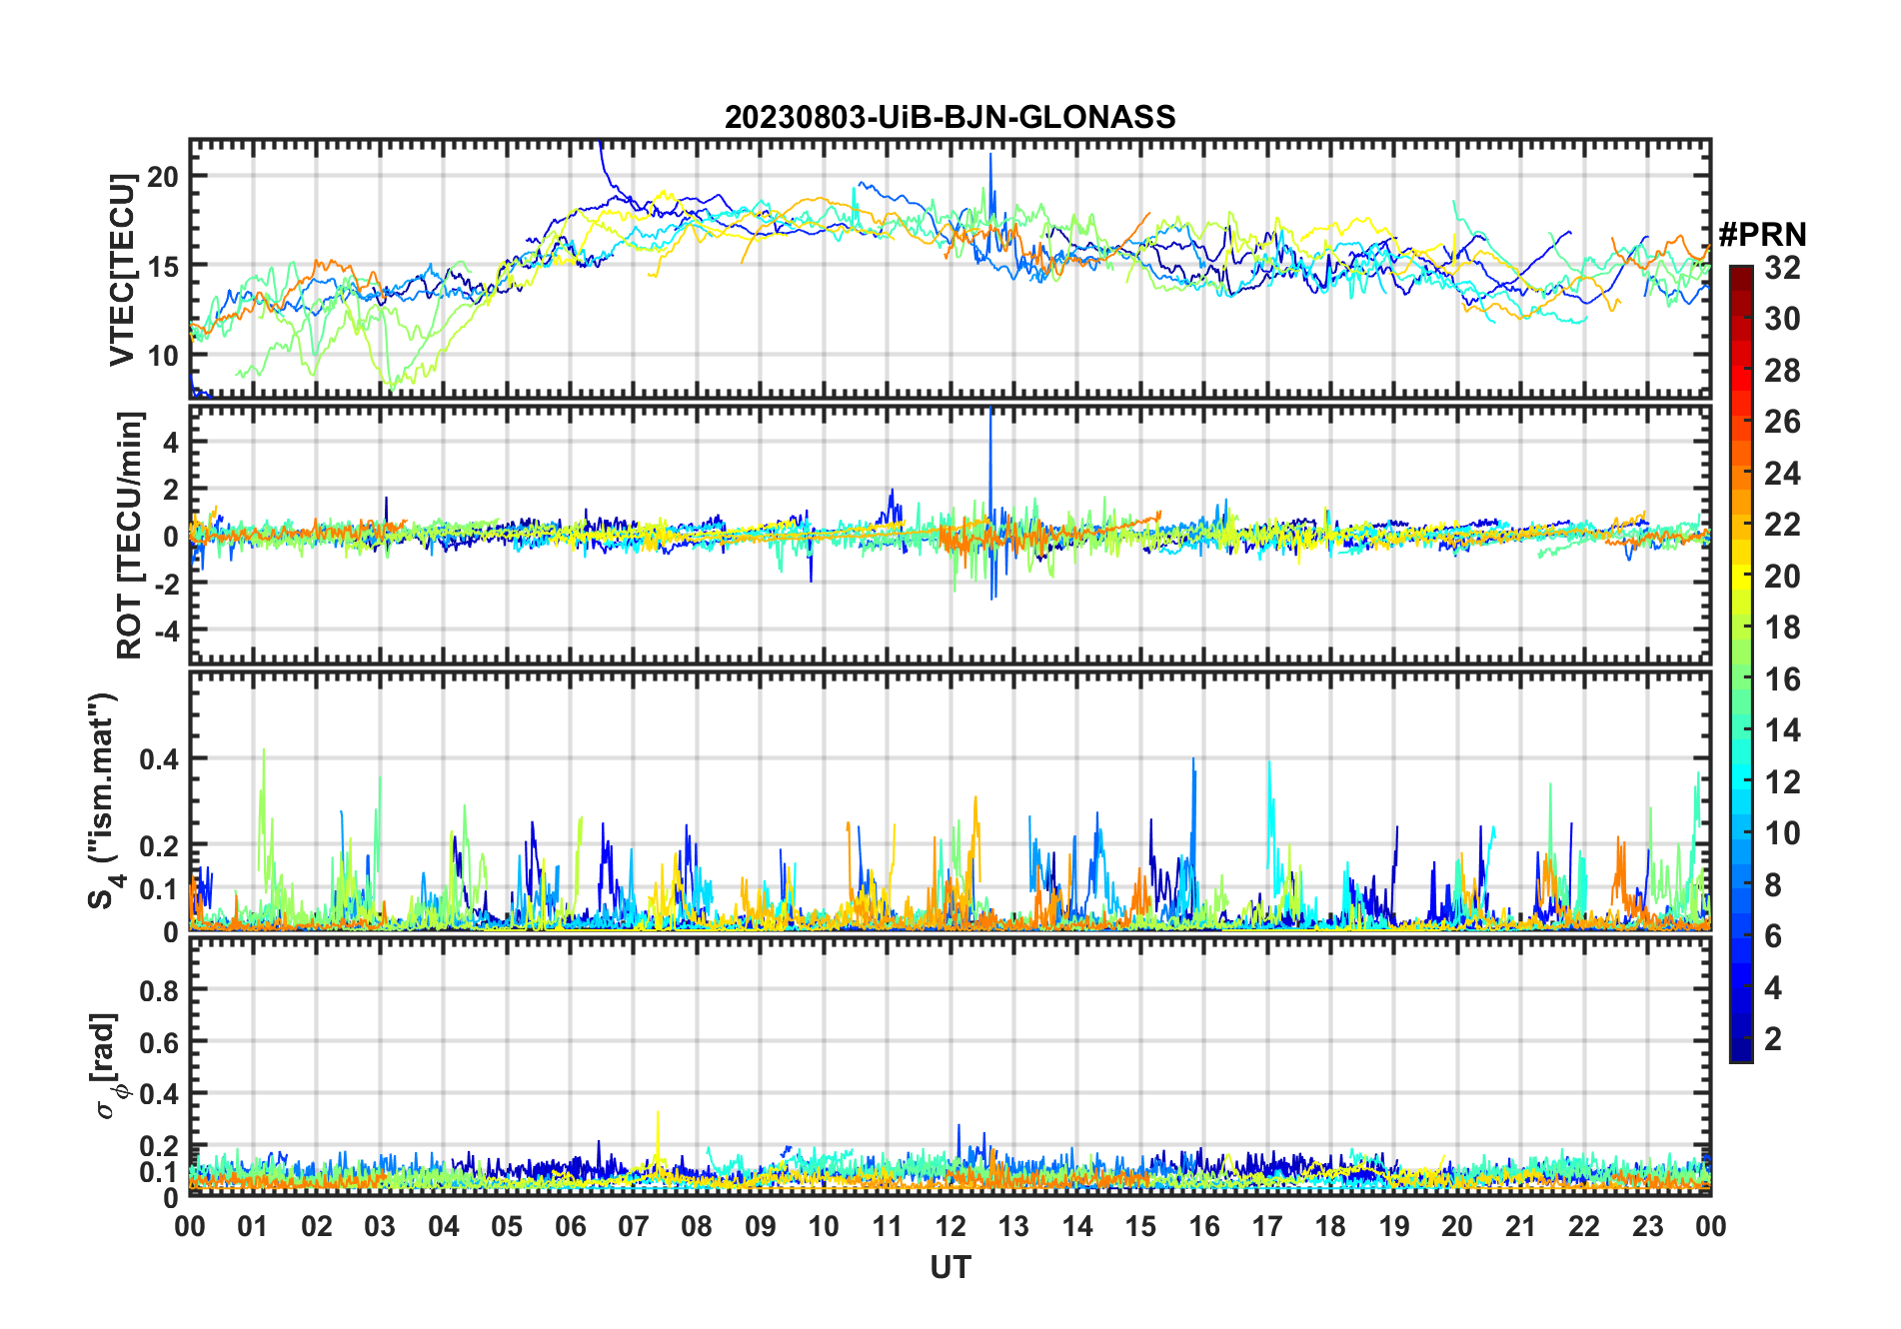
Task: Click the #PRN colorbar title
Action: (1762, 235)
